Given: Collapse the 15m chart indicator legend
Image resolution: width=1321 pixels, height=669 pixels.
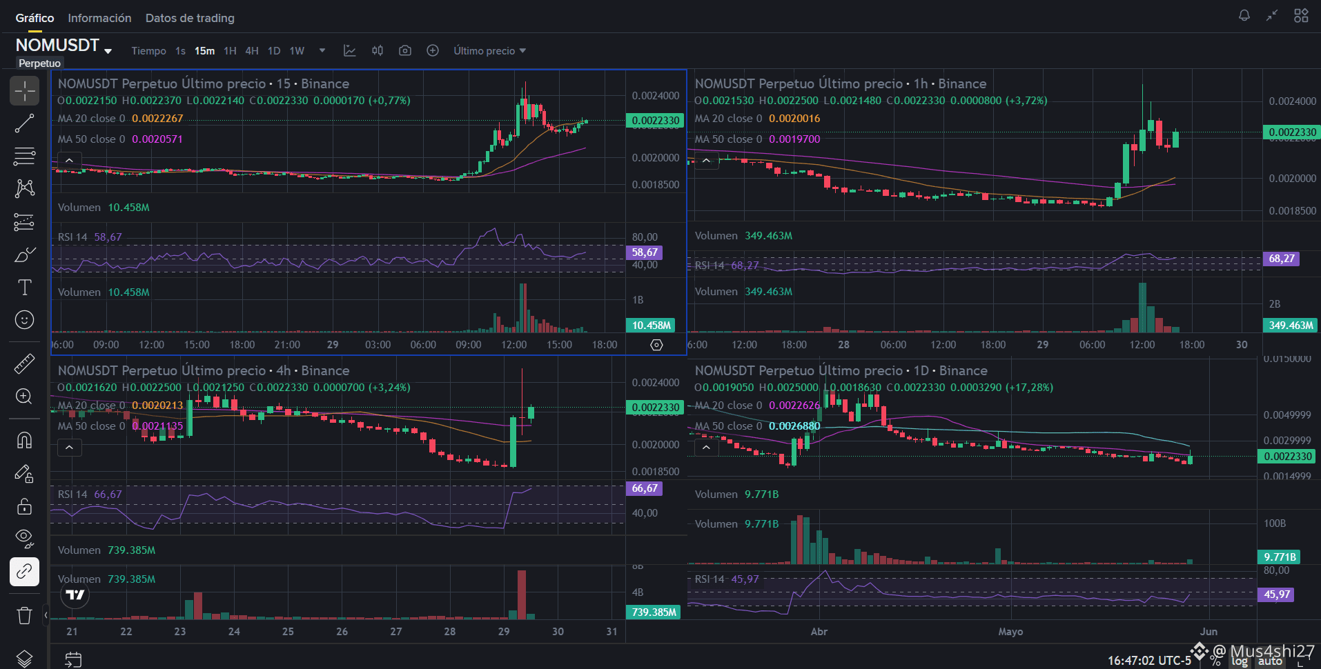Looking at the screenshot, I should (x=69, y=161).
